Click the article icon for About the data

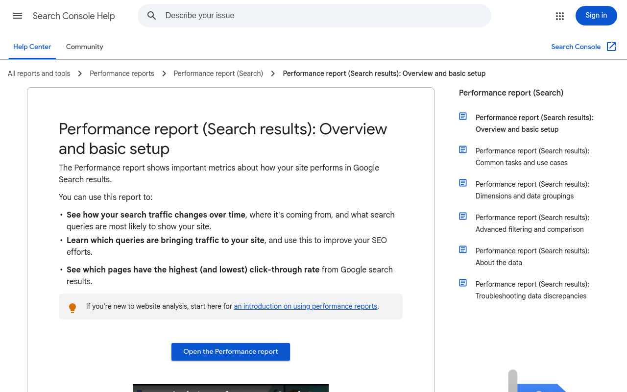[463, 249]
